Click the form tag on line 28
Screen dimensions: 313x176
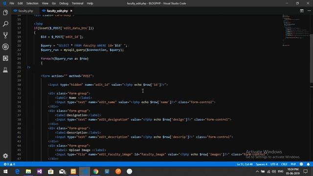[67, 76]
